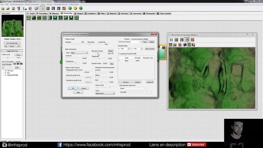Select the gradient generator icon

coord(50,18)
